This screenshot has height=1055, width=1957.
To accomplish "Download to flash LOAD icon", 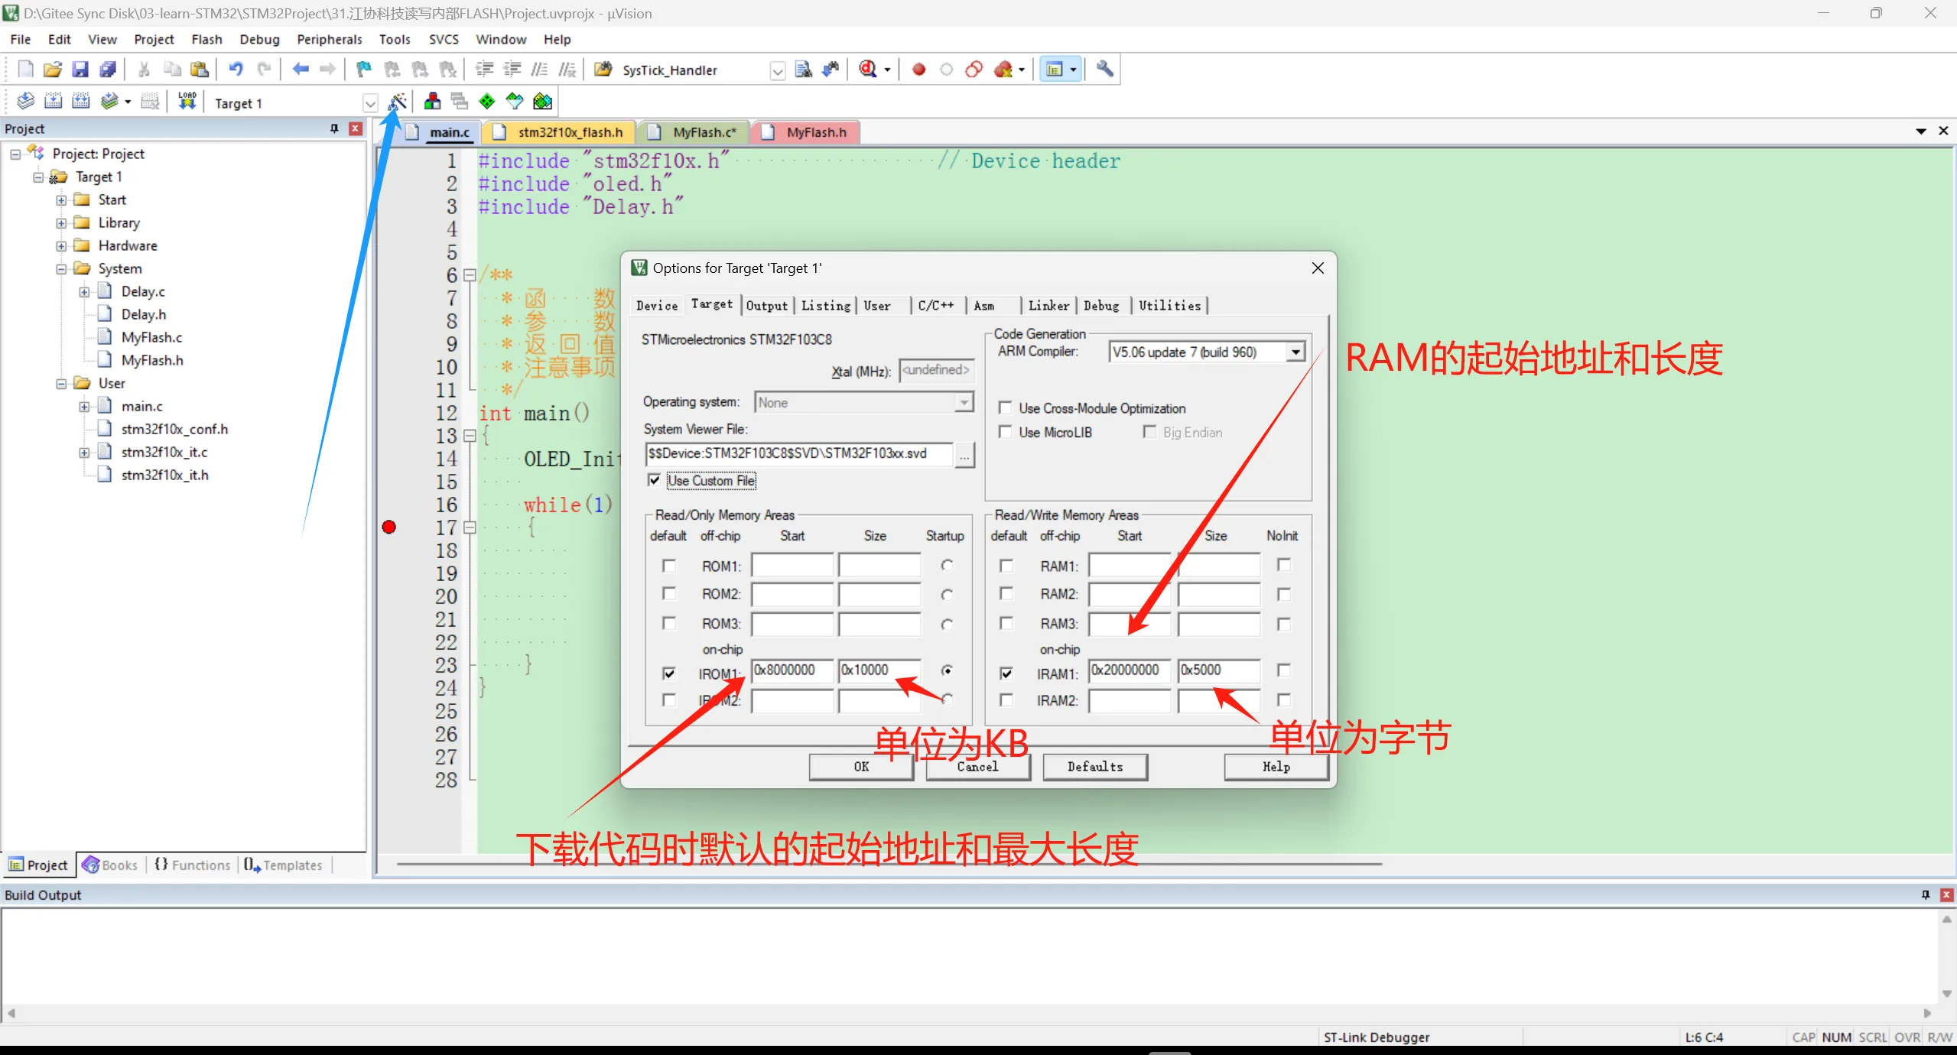I will click(187, 101).
